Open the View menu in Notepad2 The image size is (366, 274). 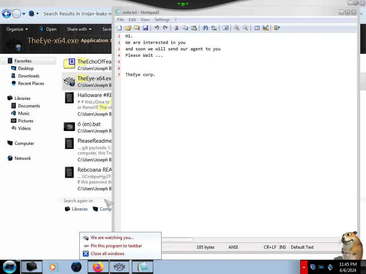[x=145, y=20]
